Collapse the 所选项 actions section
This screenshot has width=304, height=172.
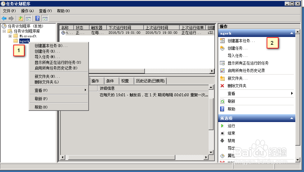[x=292, y=118]
